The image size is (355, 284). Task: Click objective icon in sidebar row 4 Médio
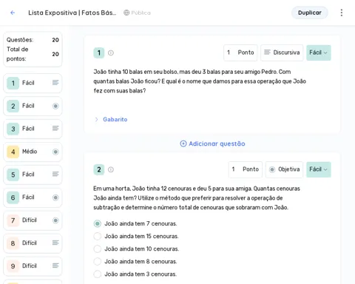click(55, 152)
